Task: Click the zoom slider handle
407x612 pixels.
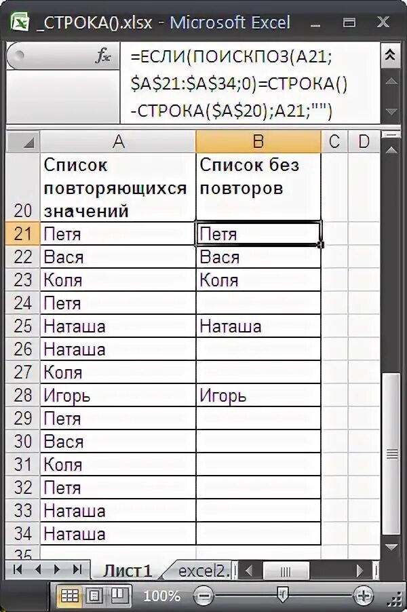Action: [x=282, y=595]
